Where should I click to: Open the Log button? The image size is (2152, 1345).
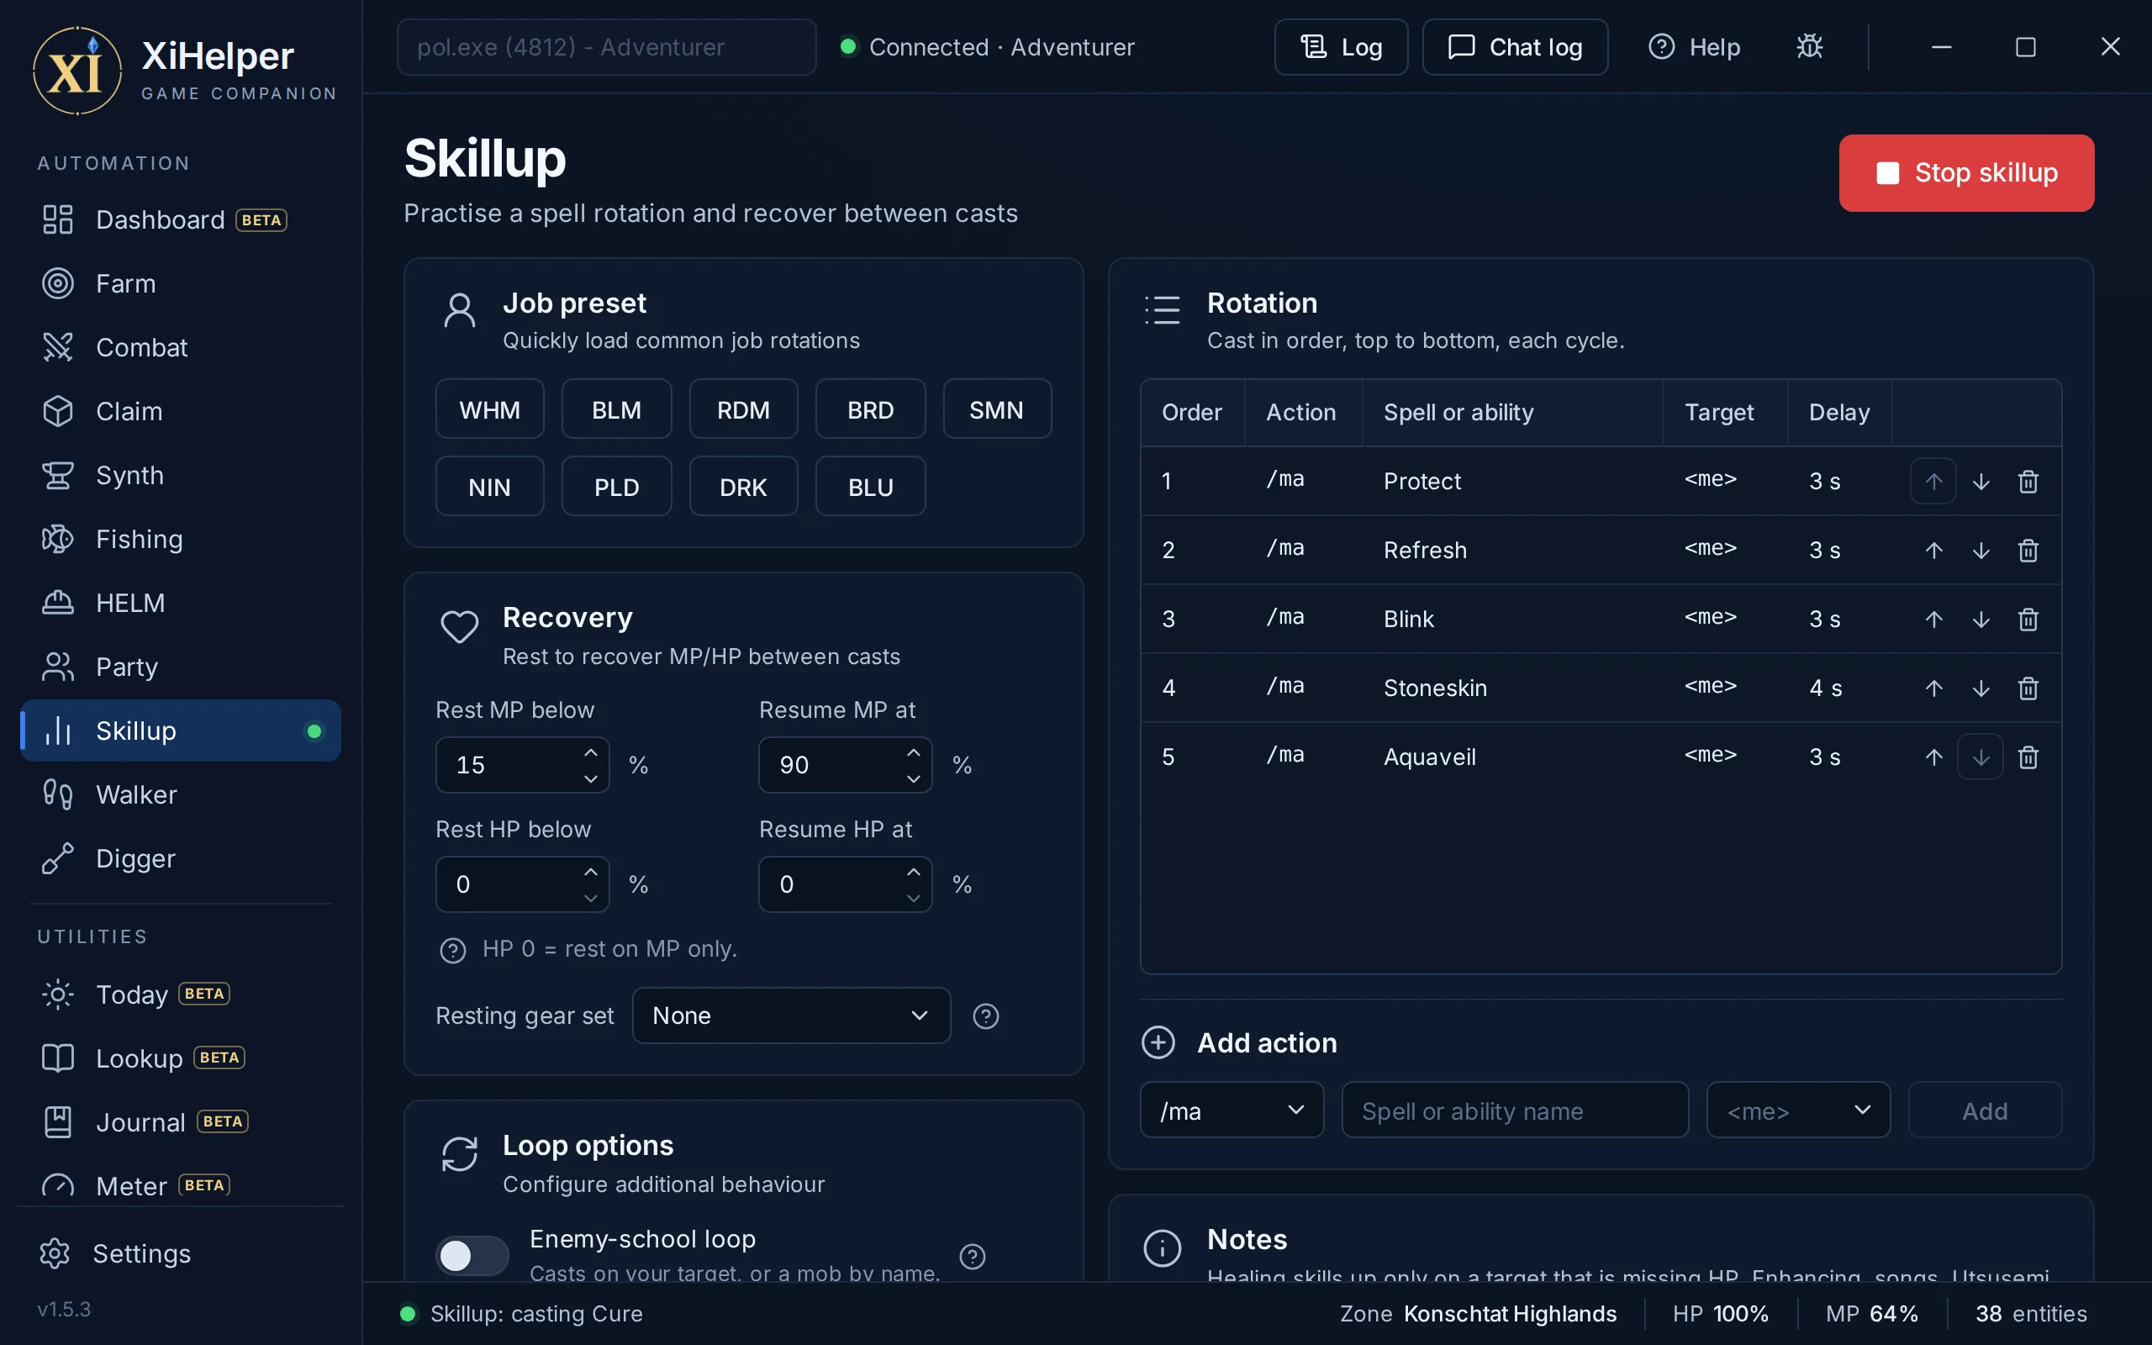[x=1340, y=46]
